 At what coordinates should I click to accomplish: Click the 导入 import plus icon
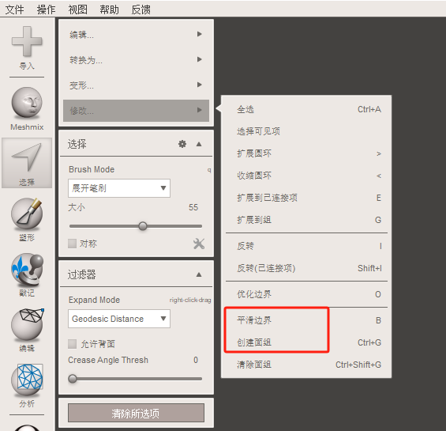[x=27, y=41]
